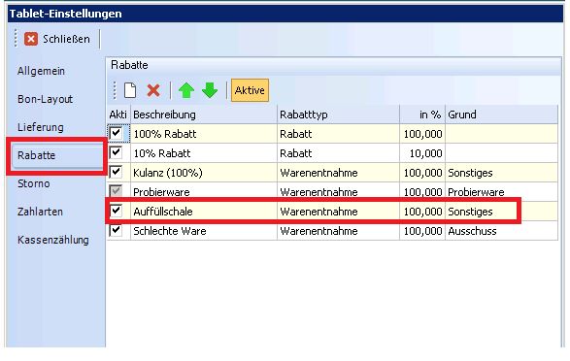Select the 'Probierware' description cell
The image size is (570, 361).
coord(204,192)
